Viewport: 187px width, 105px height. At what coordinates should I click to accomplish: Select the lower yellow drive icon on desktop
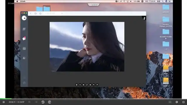click(166, 81)
